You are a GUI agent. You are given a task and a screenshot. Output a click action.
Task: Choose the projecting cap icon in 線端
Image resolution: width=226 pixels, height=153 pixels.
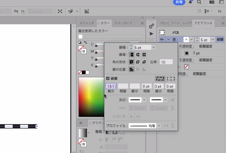(x=144, y=54)
